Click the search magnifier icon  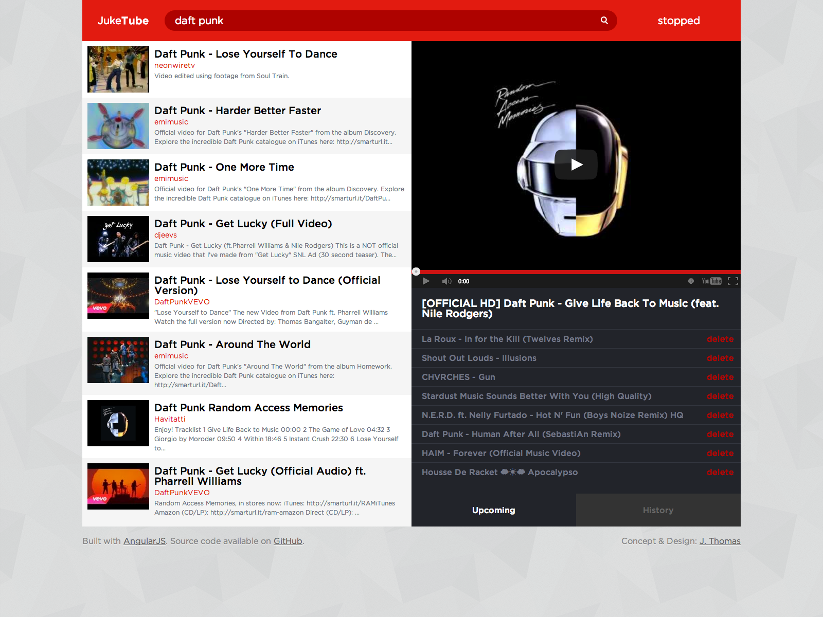603,21
